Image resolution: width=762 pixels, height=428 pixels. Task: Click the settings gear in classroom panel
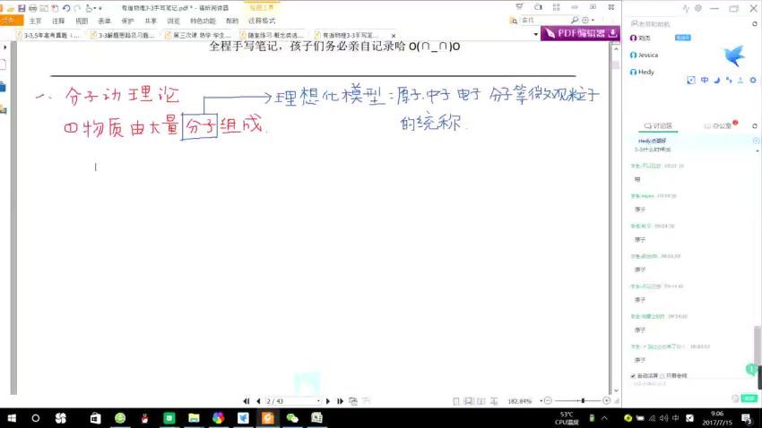click(753, 80)
